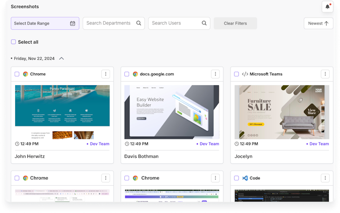Screen dimensions: 340x213
Task: Click the name Jocelyn
Action: [x=243, y=157]
